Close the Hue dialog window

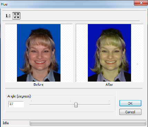[141, 3]
